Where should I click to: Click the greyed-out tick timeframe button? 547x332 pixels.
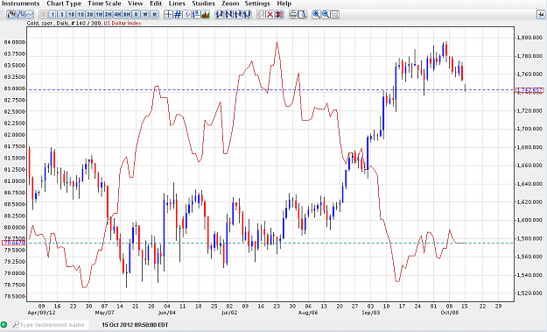(43, 14)
